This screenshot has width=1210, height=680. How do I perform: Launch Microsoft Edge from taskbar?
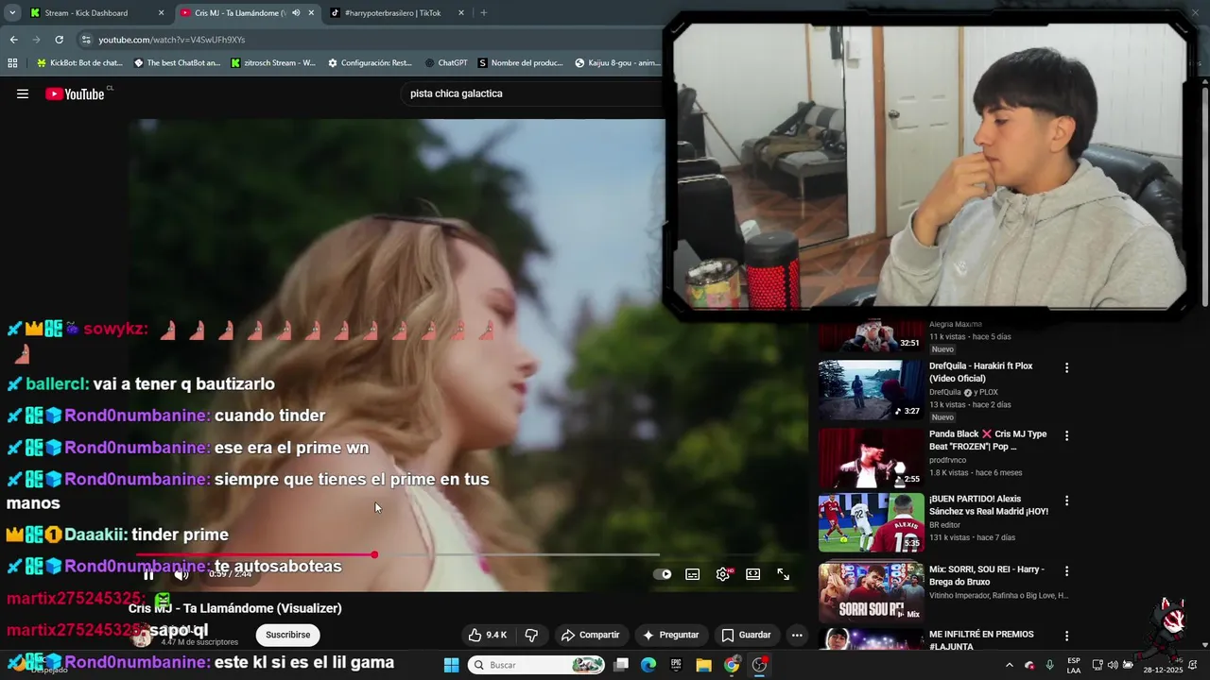(x=648, y=665)
